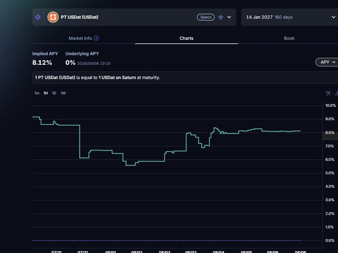Click the chart download icon
Image resolution: width=338 pixels, height=253 pixels.
click(x=337, y=93)
